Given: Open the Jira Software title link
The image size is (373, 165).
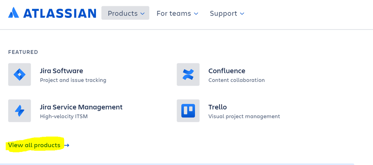Looking at the screenshot, I should [62, 71].
